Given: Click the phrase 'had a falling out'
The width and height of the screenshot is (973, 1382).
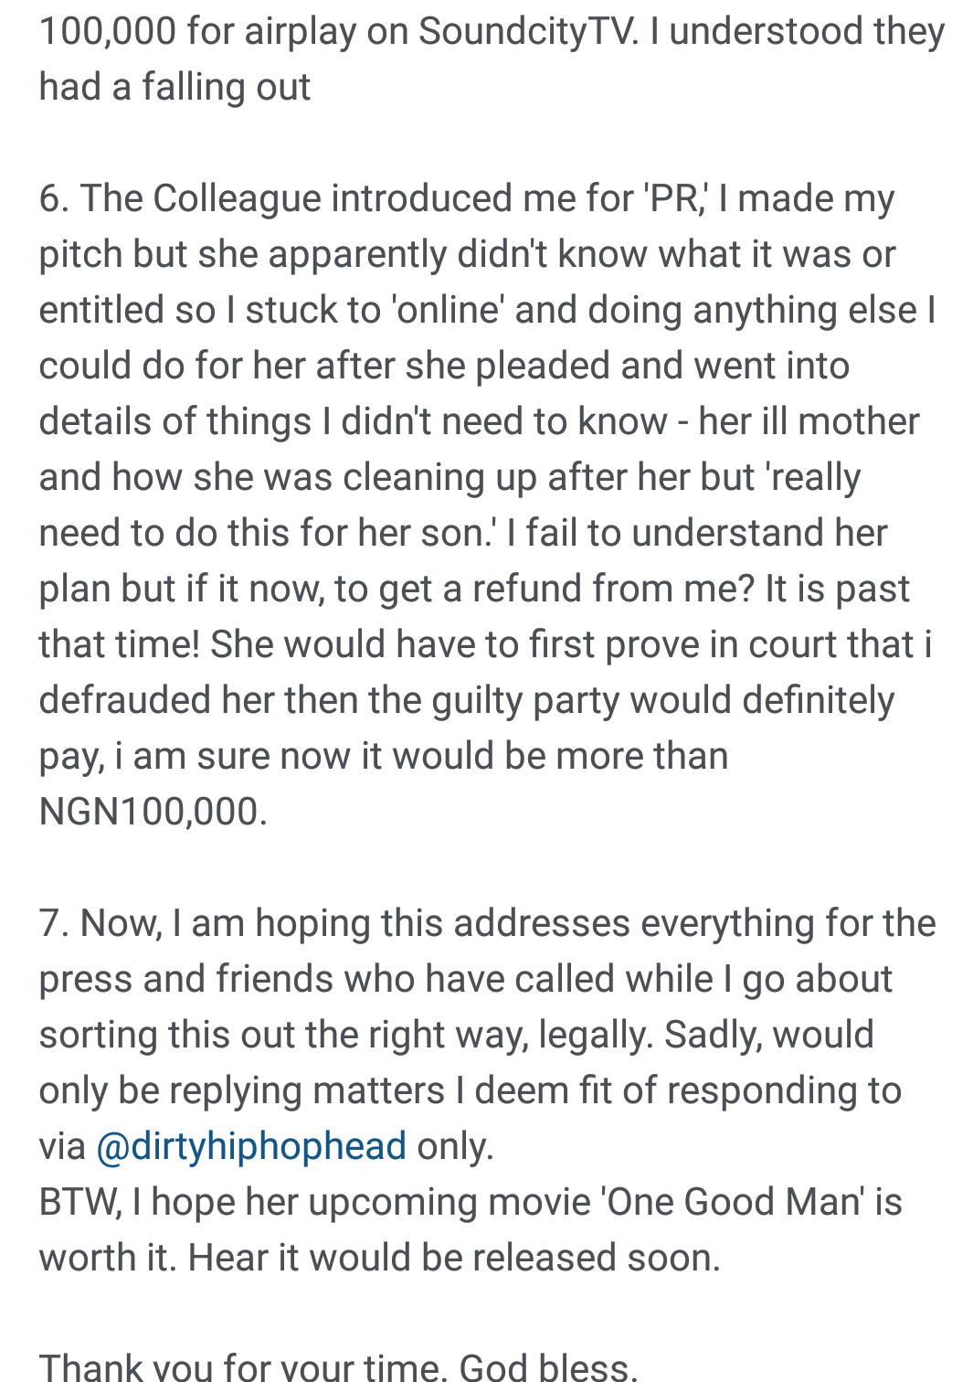Looking at the screenshot, I should click(x=175, y=87).
